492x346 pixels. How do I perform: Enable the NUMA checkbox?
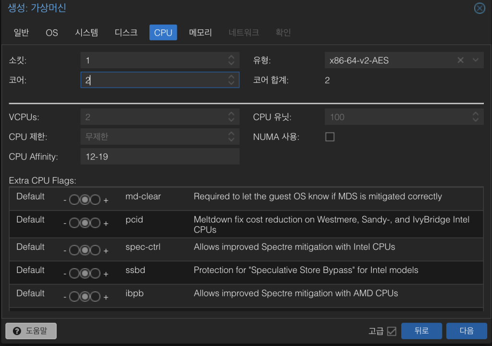pyautogui.click(x=330, y=137)
